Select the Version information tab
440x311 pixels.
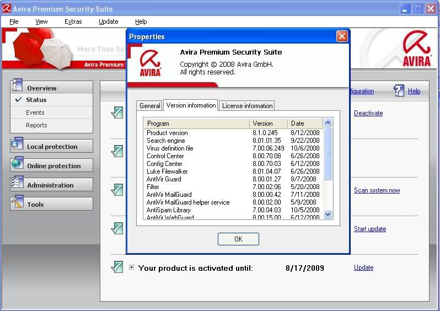pyautogui.click(x=191, y=105)
